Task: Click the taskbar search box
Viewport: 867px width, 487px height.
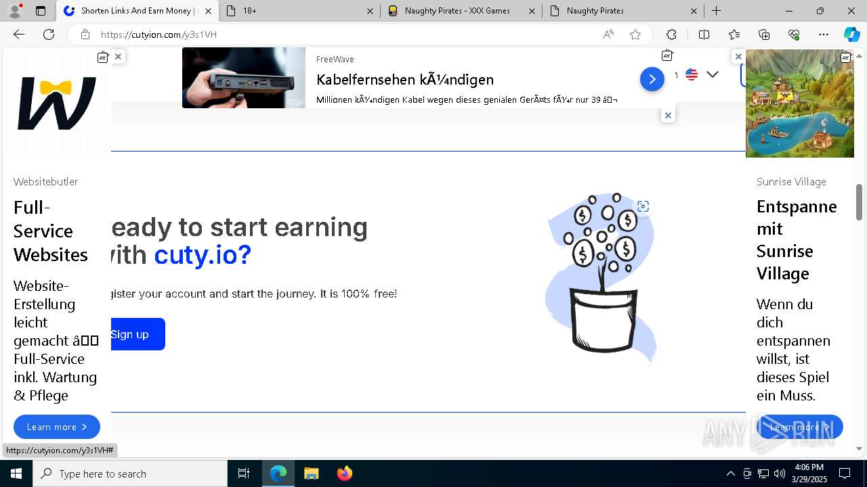Action: coord(130,473)
